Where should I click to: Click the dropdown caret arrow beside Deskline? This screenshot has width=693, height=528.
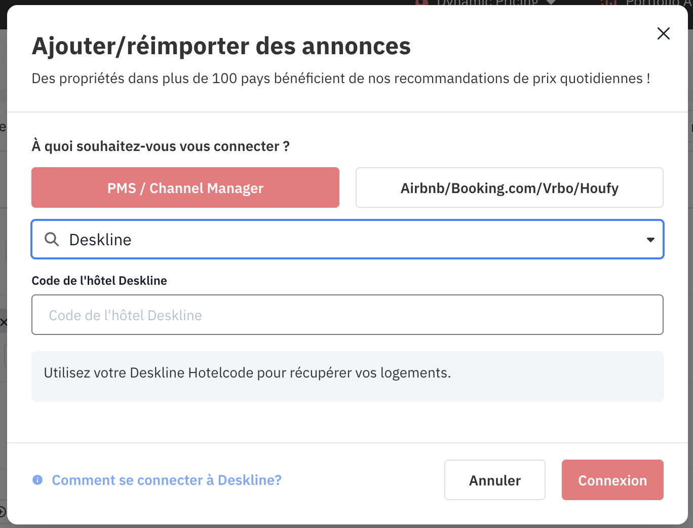[x=650, y=240]
